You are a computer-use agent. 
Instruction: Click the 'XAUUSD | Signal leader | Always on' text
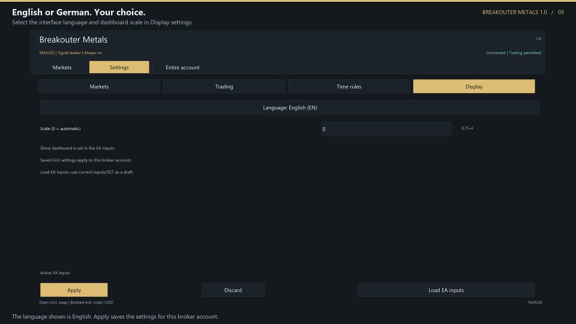pyautogui.click(x=71, y=53)
